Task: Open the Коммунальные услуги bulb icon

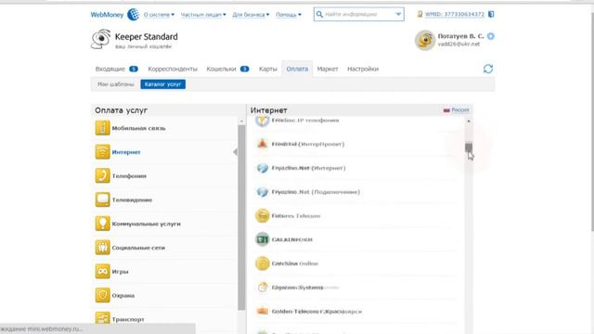Action: point(102,224)
